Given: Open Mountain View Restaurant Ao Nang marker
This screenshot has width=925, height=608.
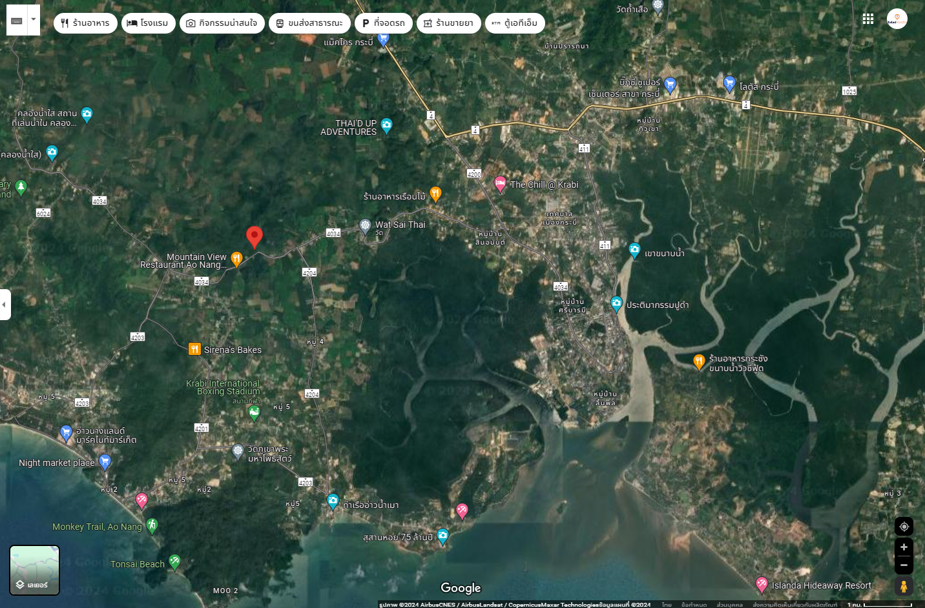Looking at the screenshot, I should [x=236, y=259].
